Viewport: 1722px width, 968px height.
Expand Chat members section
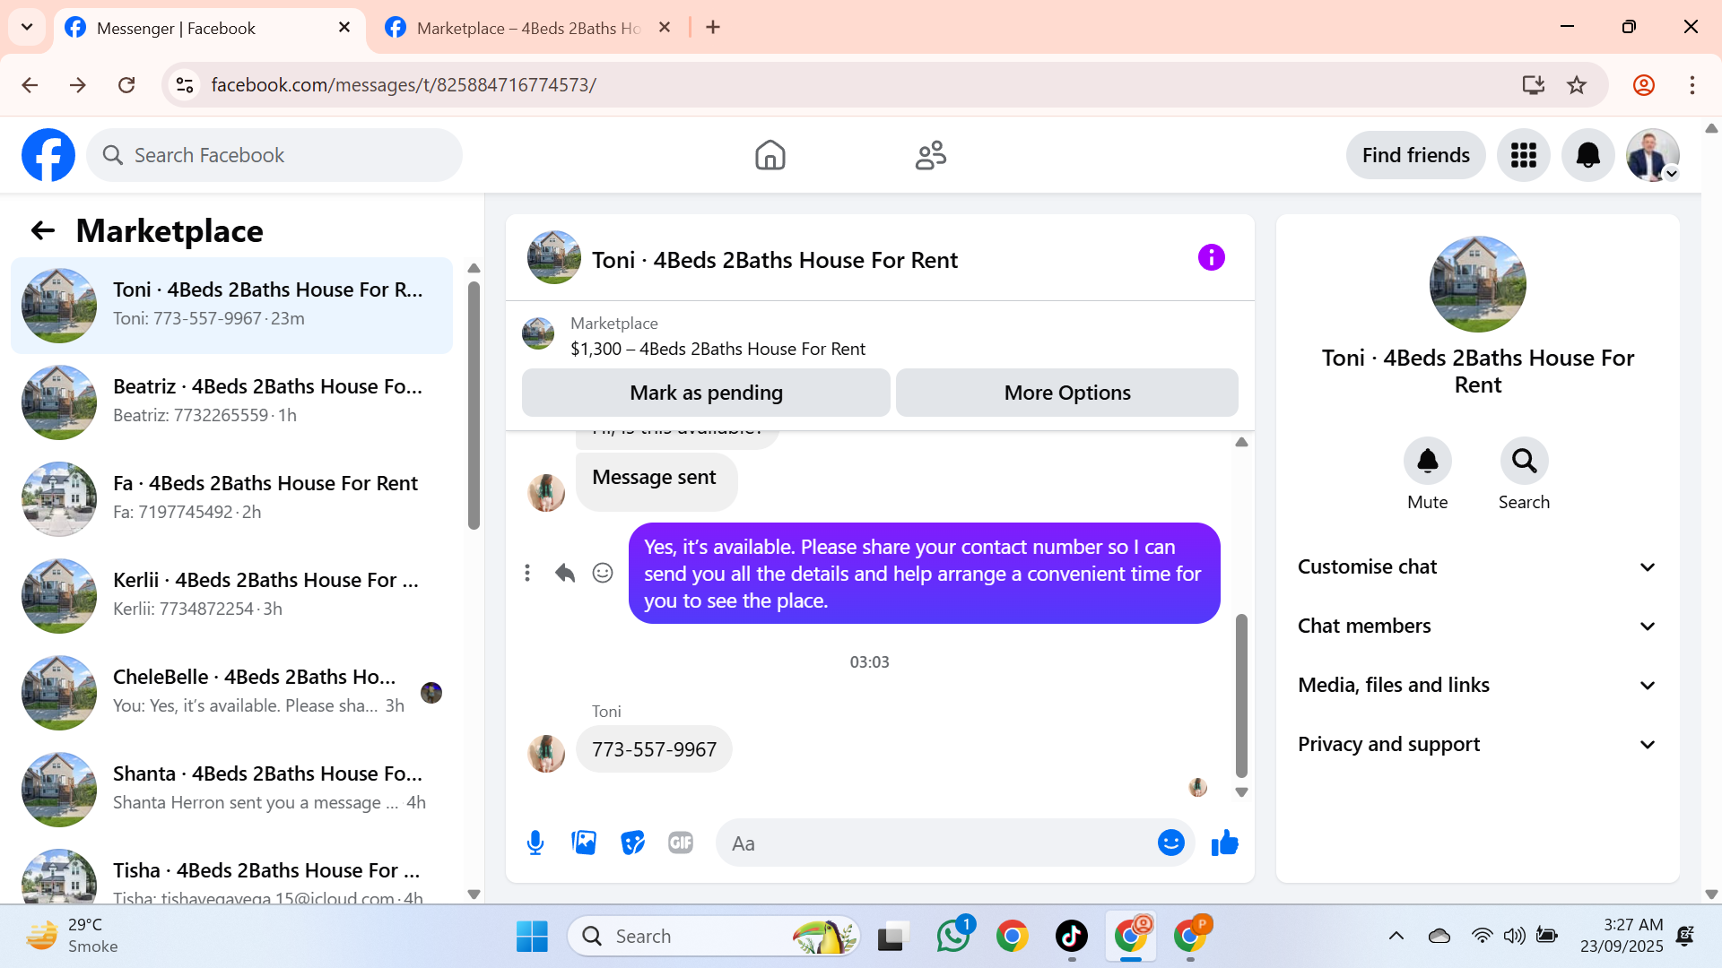pyautogui.click(x=1477, y=627)
